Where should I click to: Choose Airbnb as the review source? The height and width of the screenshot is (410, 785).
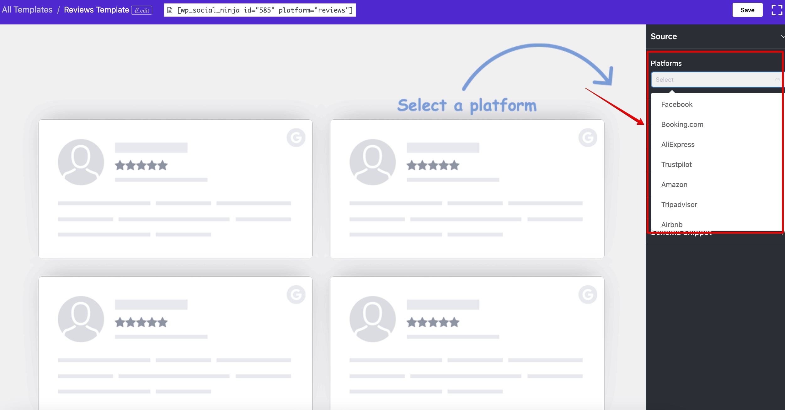click(x=671, y=224)
